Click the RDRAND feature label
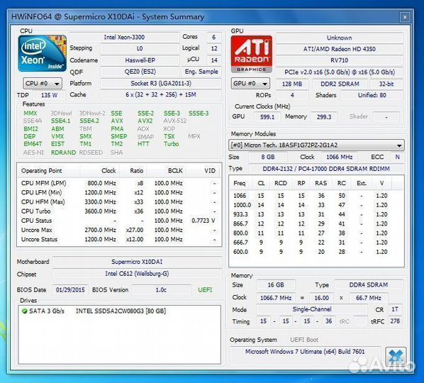424x383 pixels. (x=63, y=152)
